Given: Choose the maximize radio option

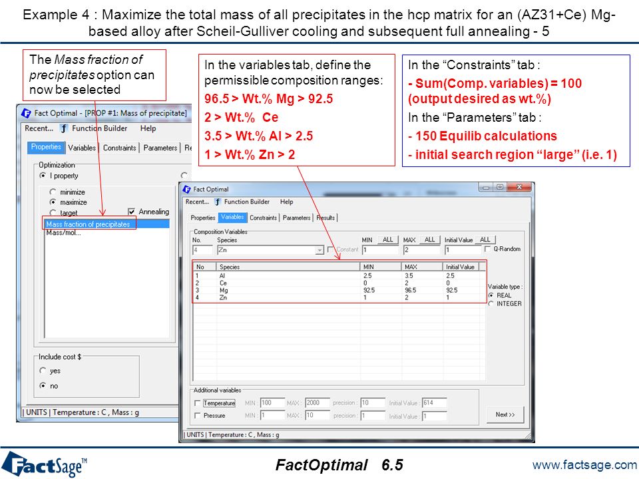Looking at the screenshot, I should [x=53, y=202].
